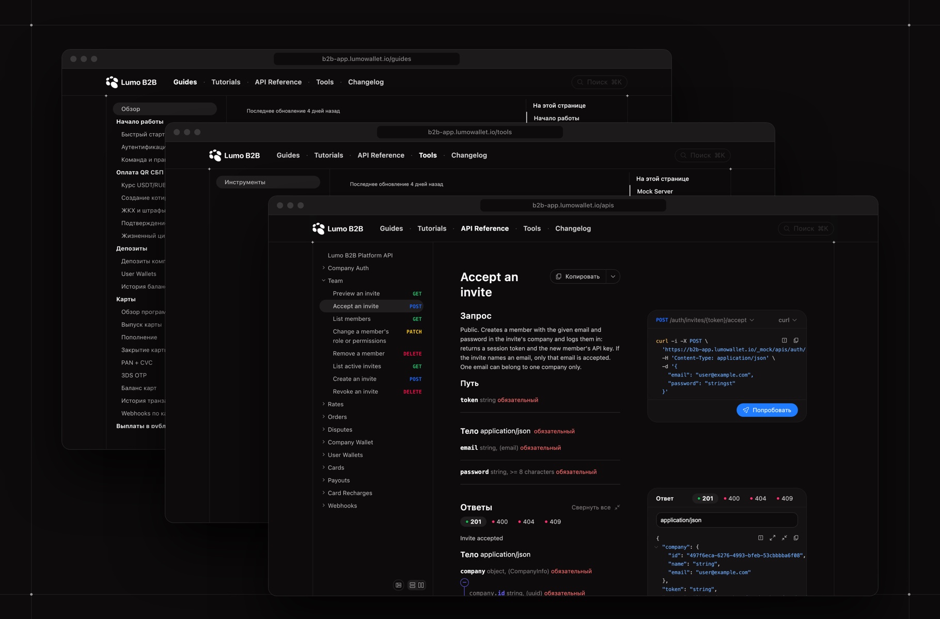Viewport: 940px width, 619px height.
Task: Open the POST /auth/invites/{token}/accept endpoint dropdown
Action: tap(705, 320)
